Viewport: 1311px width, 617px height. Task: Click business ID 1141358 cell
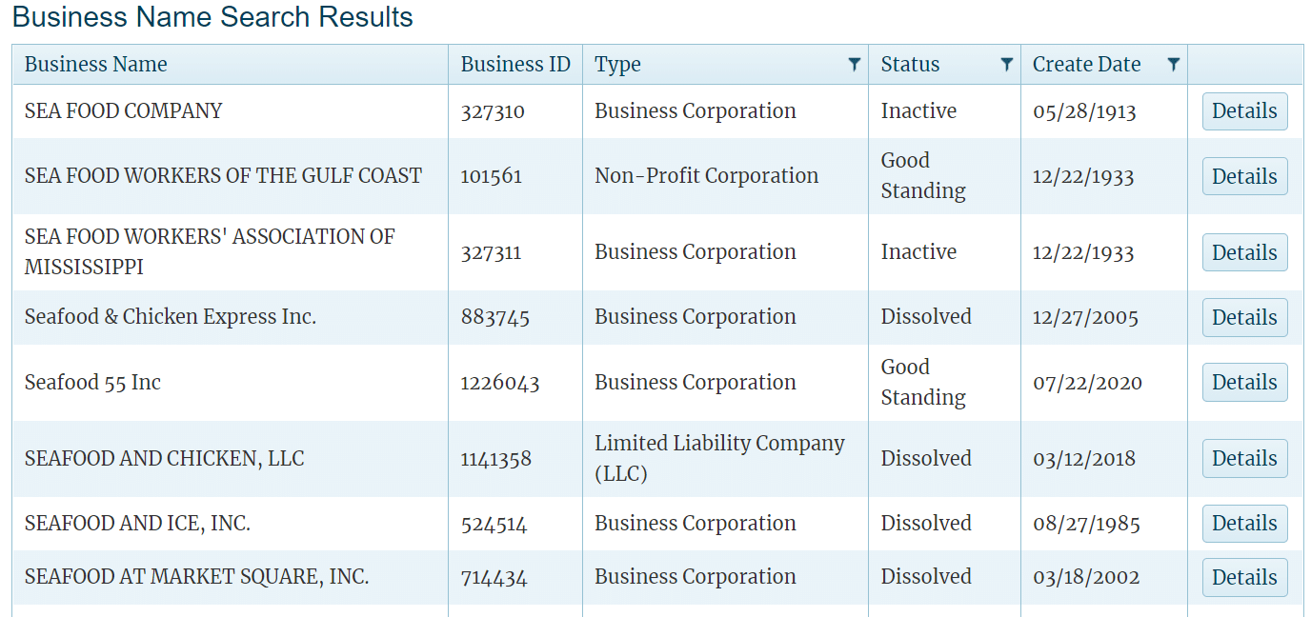click(496, 459)
